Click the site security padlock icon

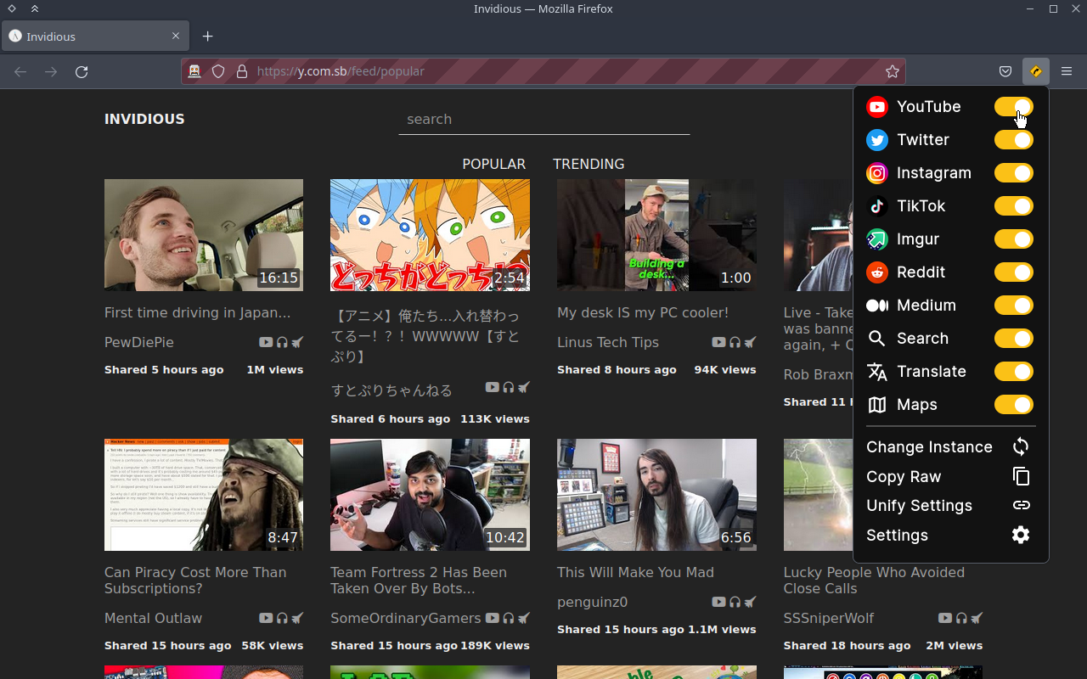point(241,71)
